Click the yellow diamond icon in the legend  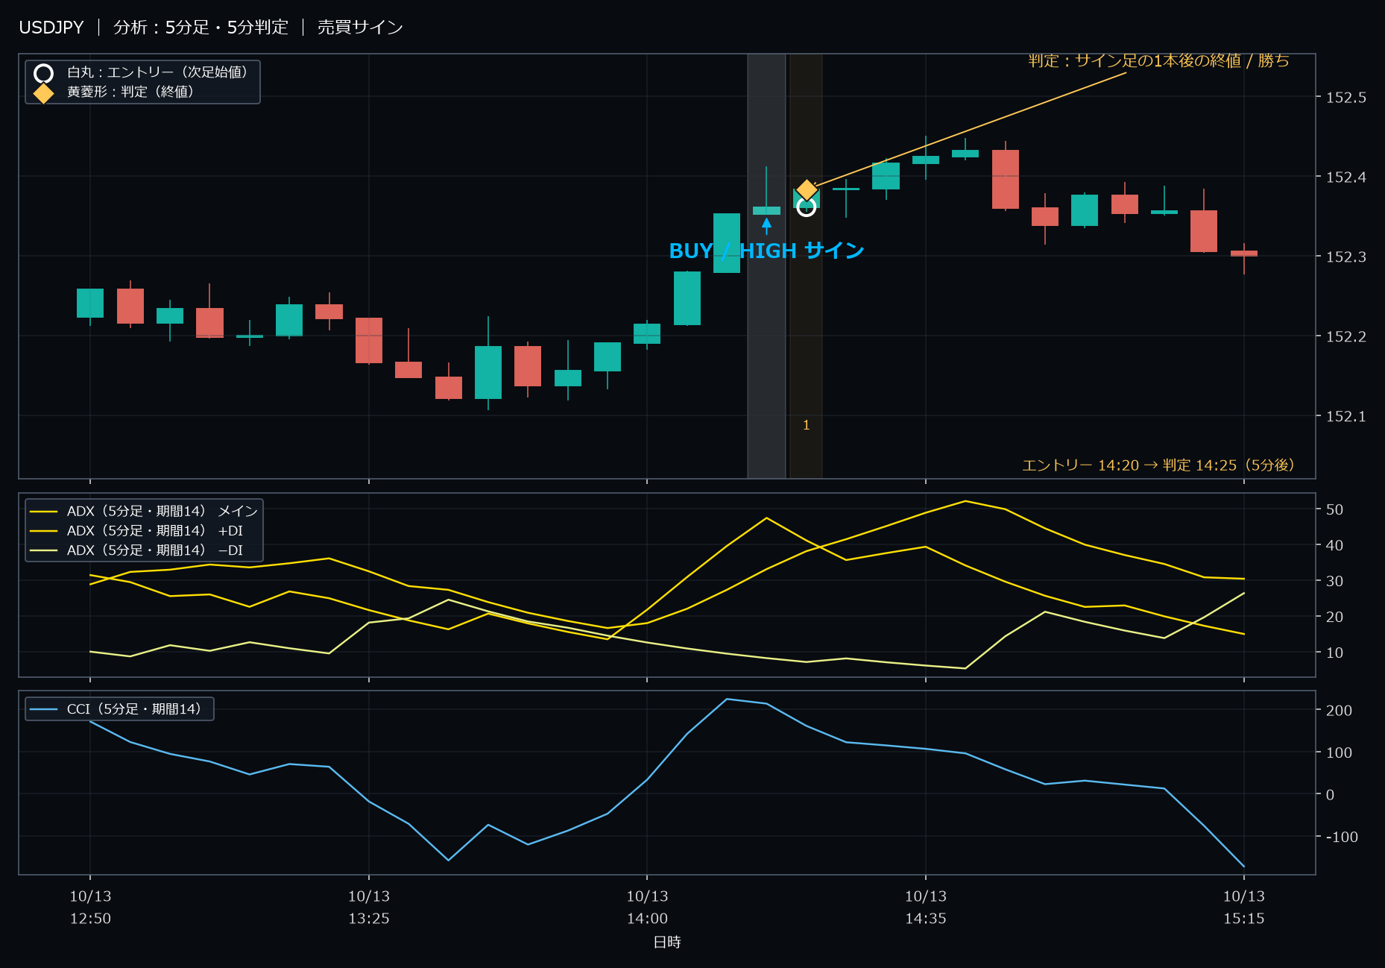(x=44, y=93)
